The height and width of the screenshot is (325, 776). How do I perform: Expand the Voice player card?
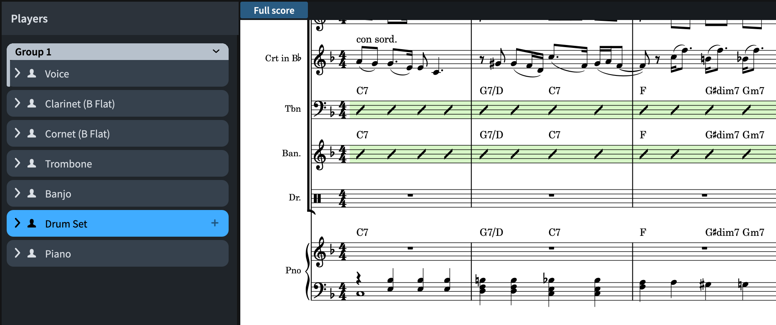pos(18,73)
